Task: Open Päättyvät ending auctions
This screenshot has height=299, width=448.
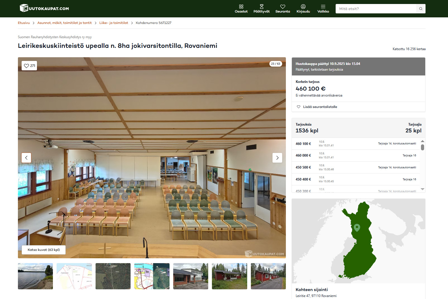Action: 261,9
